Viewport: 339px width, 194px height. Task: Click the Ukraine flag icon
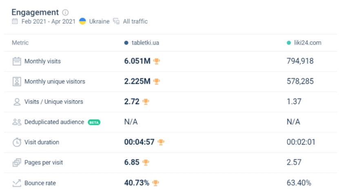(82, 22)
